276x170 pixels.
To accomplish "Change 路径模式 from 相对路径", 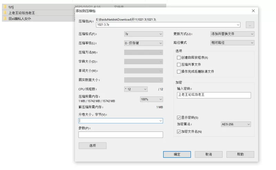I will (x=232, y=43).
